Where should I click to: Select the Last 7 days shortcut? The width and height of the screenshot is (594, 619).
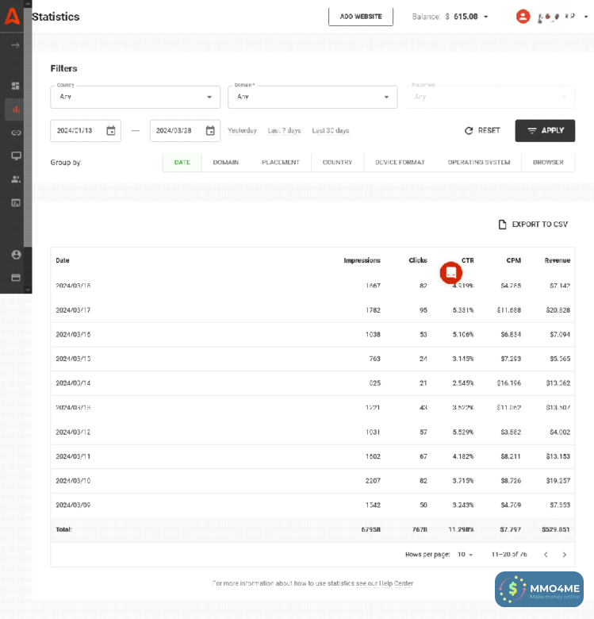coord(284,131)
